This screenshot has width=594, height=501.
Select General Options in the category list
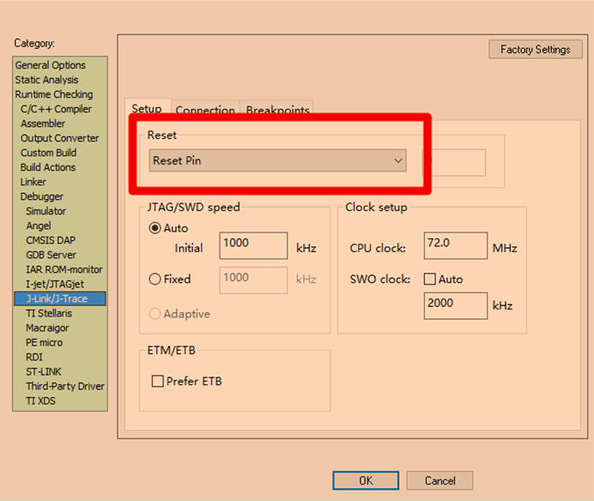(51, 65)
